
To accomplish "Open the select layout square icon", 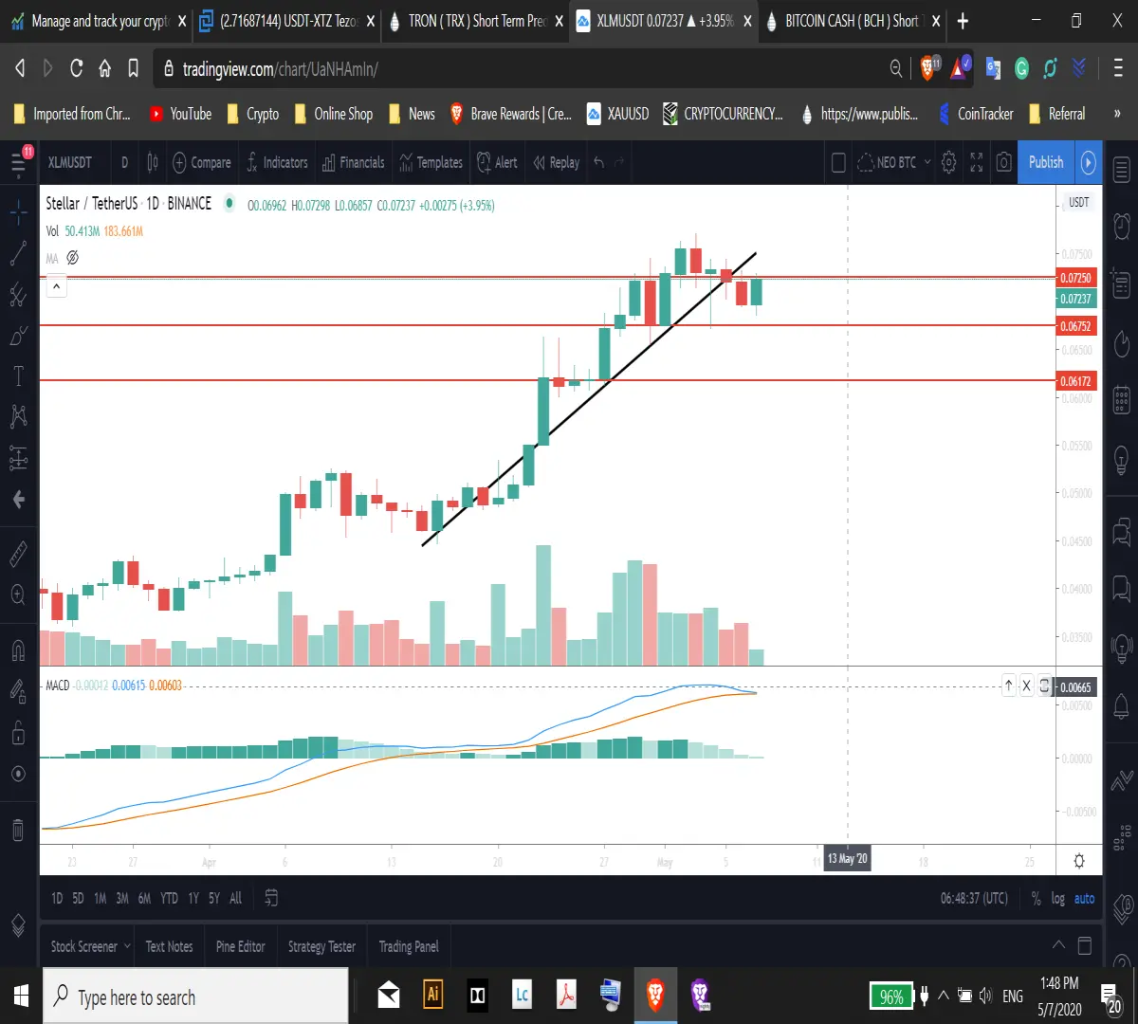I will (x=838, y=163).
